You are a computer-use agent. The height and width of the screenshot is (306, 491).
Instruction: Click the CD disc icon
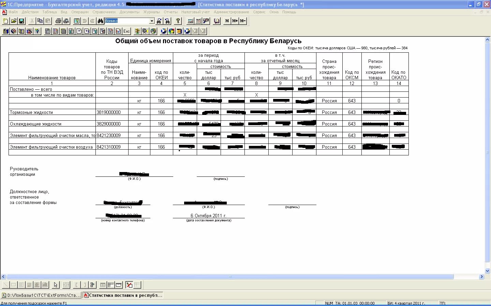tap(153, 31)
